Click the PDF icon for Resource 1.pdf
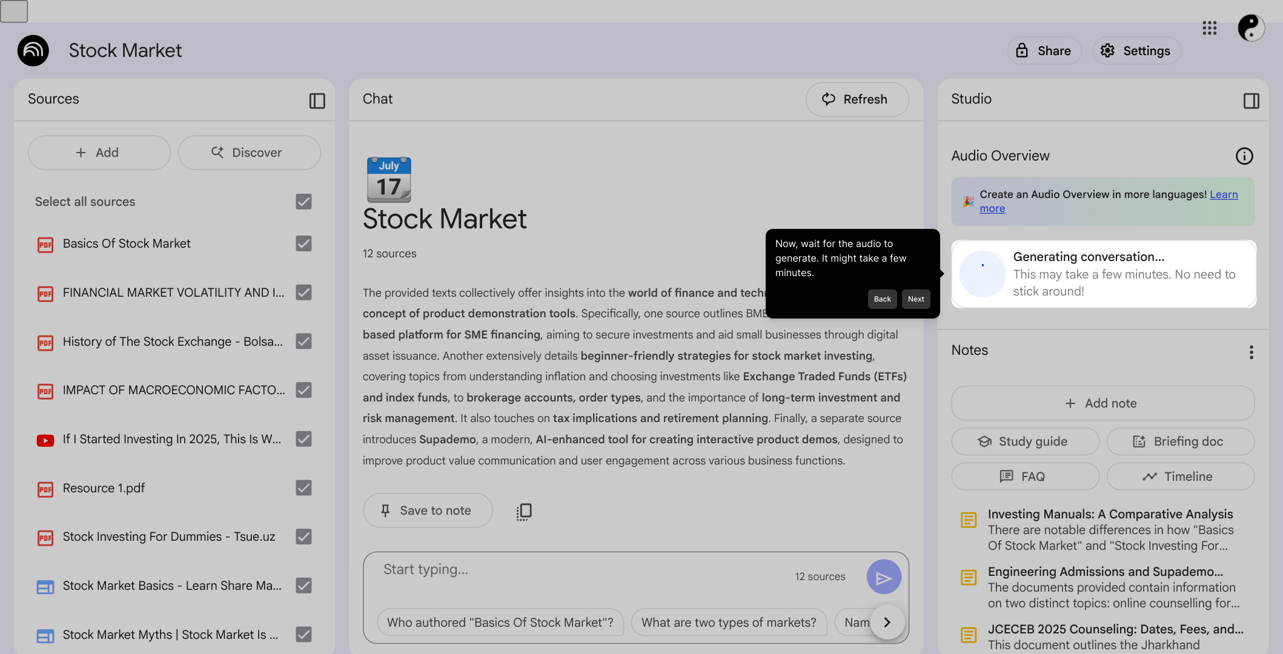Screen dimensions: 1283x654 point(45,489)
